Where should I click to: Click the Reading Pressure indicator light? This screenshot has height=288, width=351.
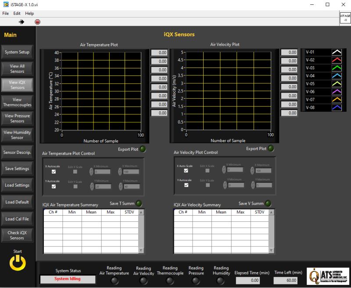pyautogui.click(x=196, y=281)
